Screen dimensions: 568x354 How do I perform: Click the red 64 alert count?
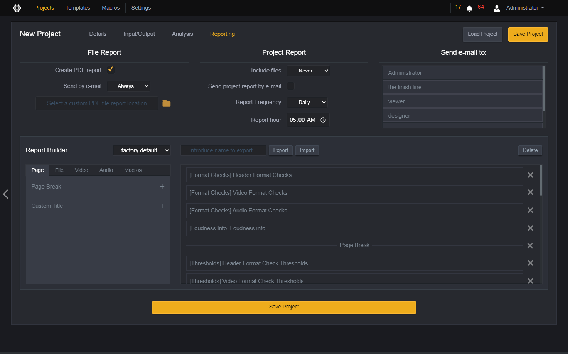[480, 7]
